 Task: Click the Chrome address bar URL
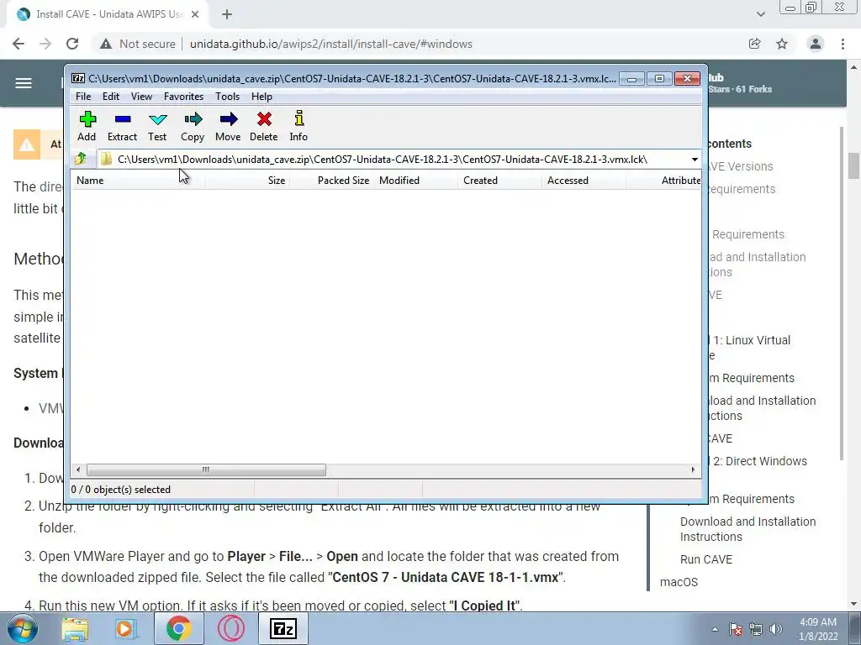click(x=330, y=44)
